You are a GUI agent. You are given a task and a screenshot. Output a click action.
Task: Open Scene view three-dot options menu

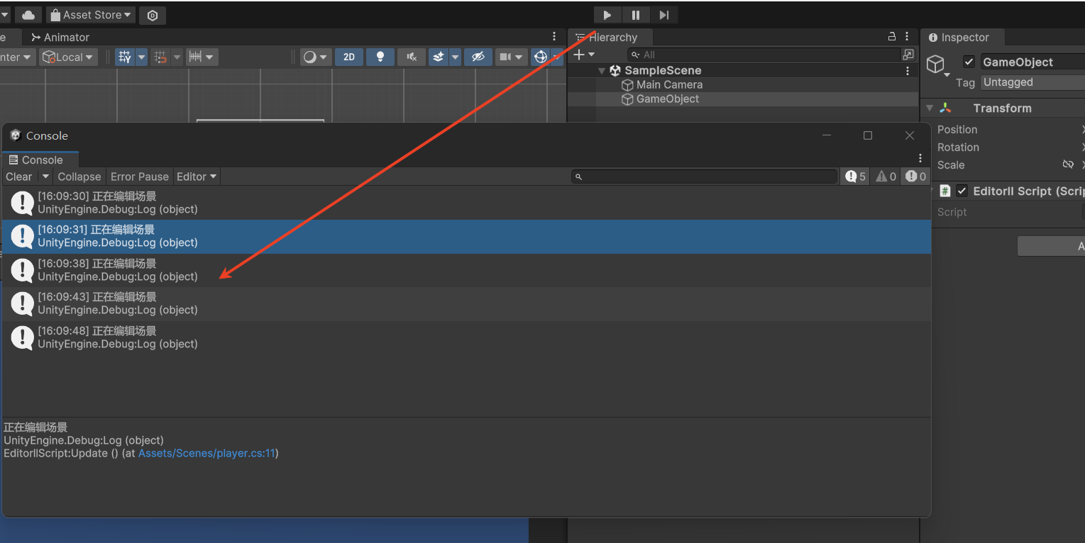(554, 37)
